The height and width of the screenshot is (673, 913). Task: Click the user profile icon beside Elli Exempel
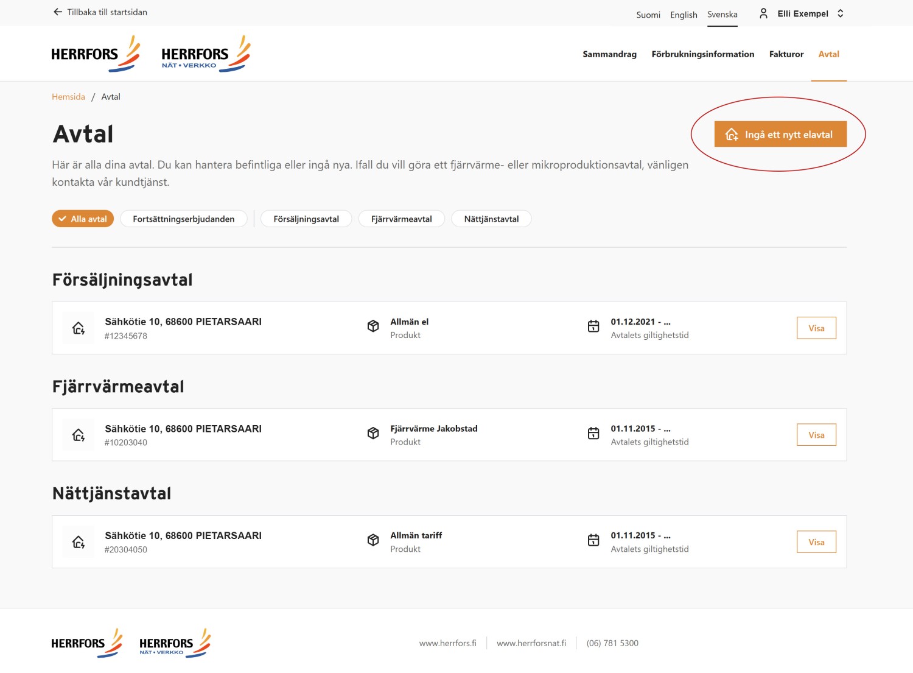[x=763, y=13]
